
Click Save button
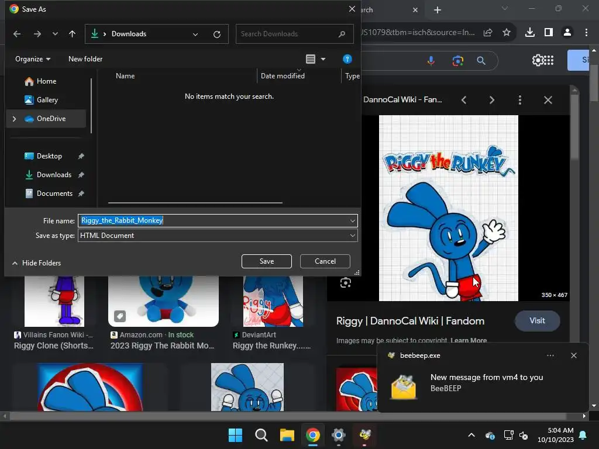(267, 261)
